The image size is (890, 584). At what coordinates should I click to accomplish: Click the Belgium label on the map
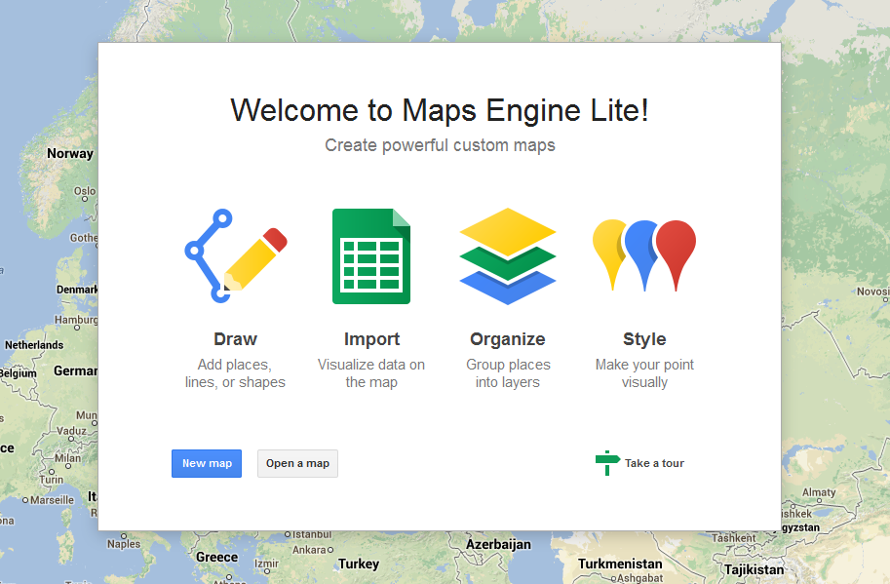pos(19,372)
